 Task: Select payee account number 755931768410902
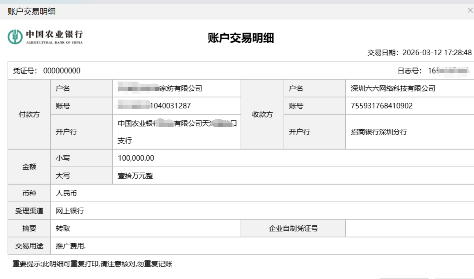coord(382,106)
